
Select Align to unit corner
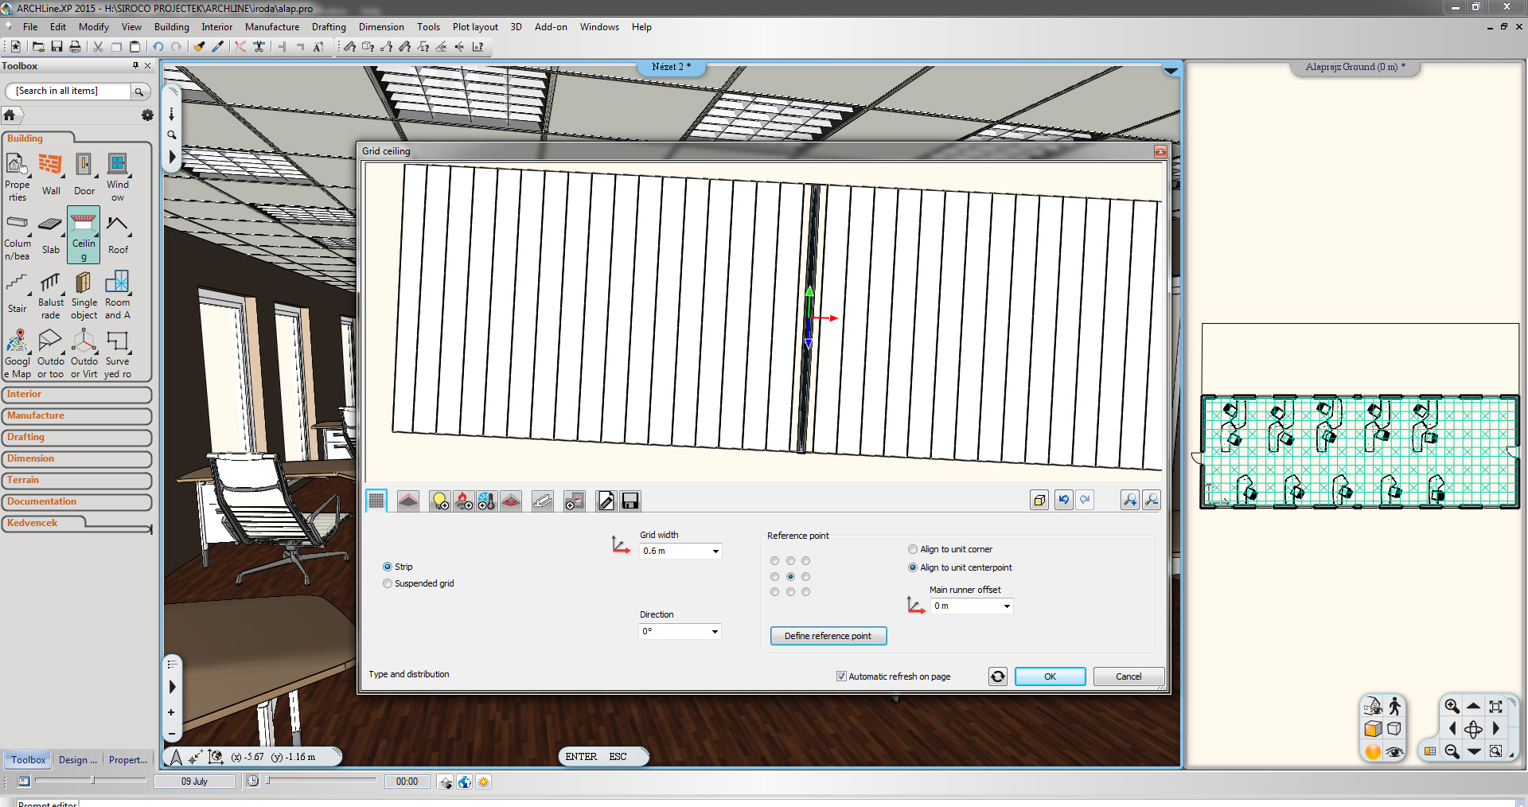click(913, 549)
